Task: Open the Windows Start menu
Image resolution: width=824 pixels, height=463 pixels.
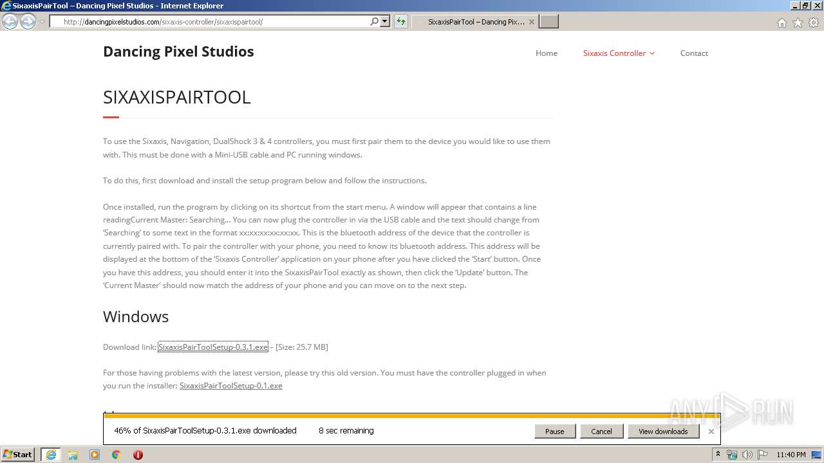Action: [18, 455]
